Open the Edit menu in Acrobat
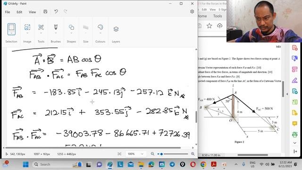The height and width of the screenshot is (170, 302). click(204, 9)
